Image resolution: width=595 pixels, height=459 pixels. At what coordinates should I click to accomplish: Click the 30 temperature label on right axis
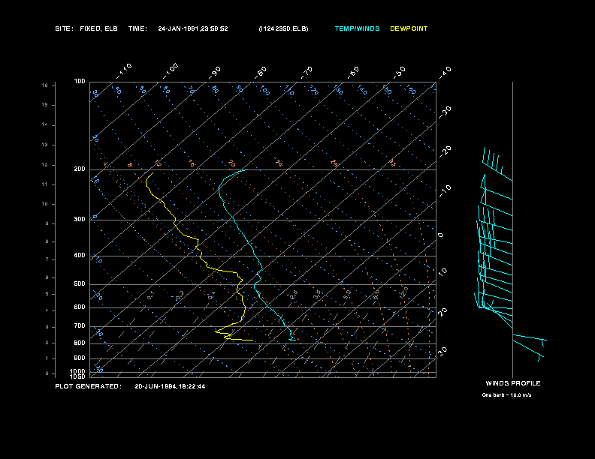(x=442, y=352)
